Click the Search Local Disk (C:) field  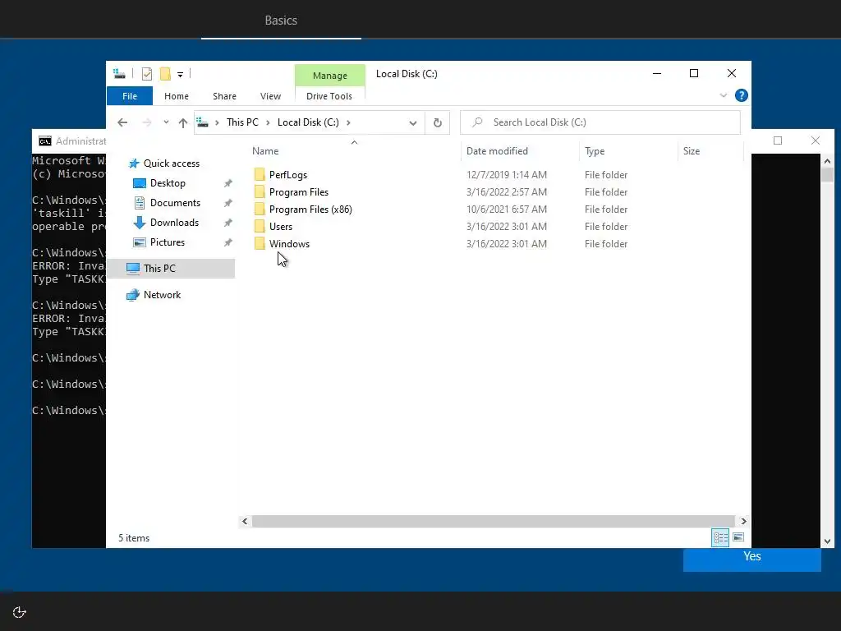pyautogui.click(x=600, y=122)
